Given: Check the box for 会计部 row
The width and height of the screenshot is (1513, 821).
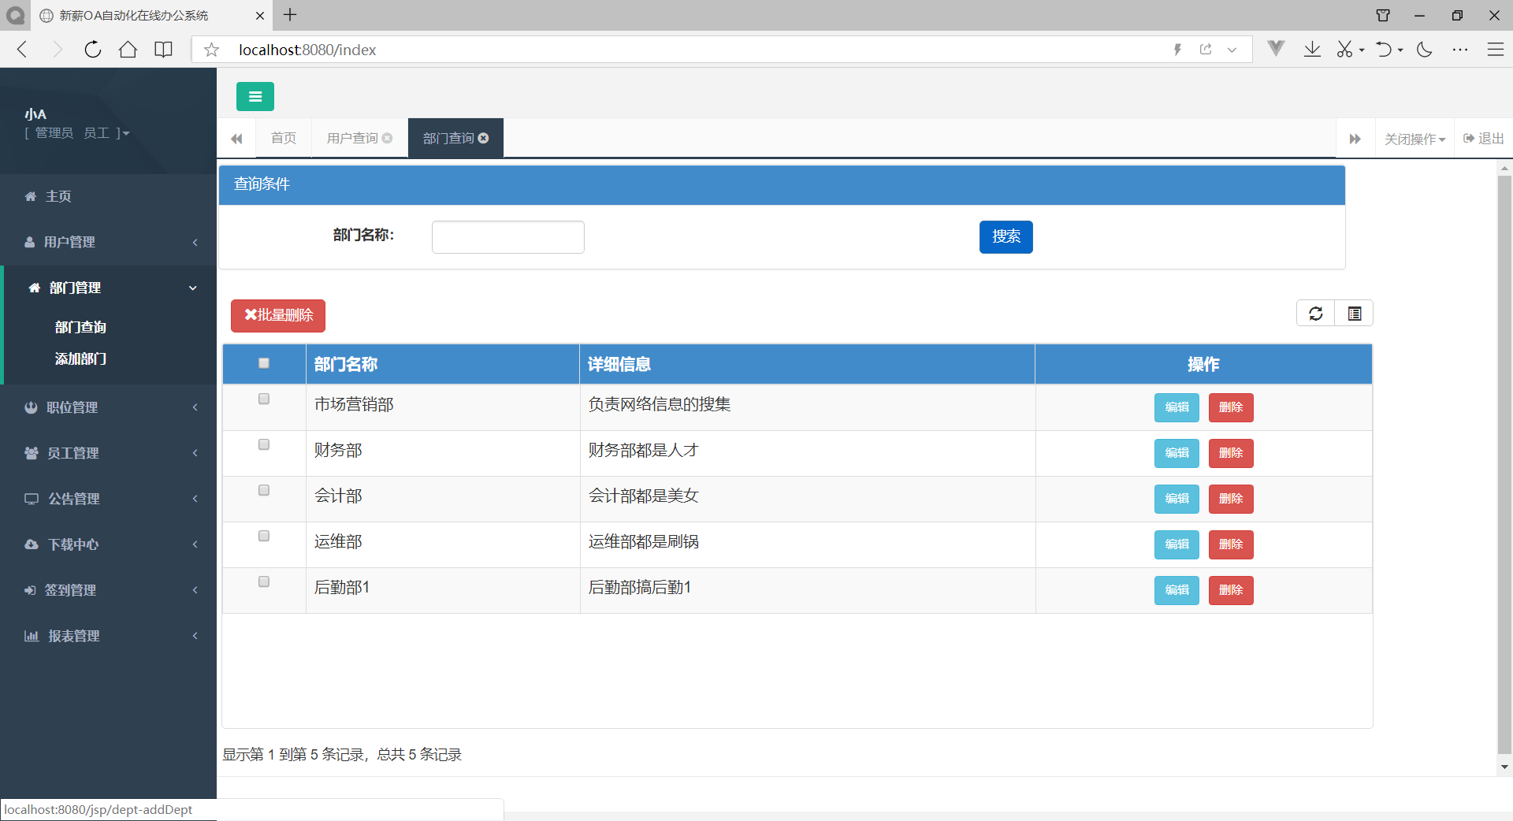Looking at the screenshot, I should pos(264,490).
